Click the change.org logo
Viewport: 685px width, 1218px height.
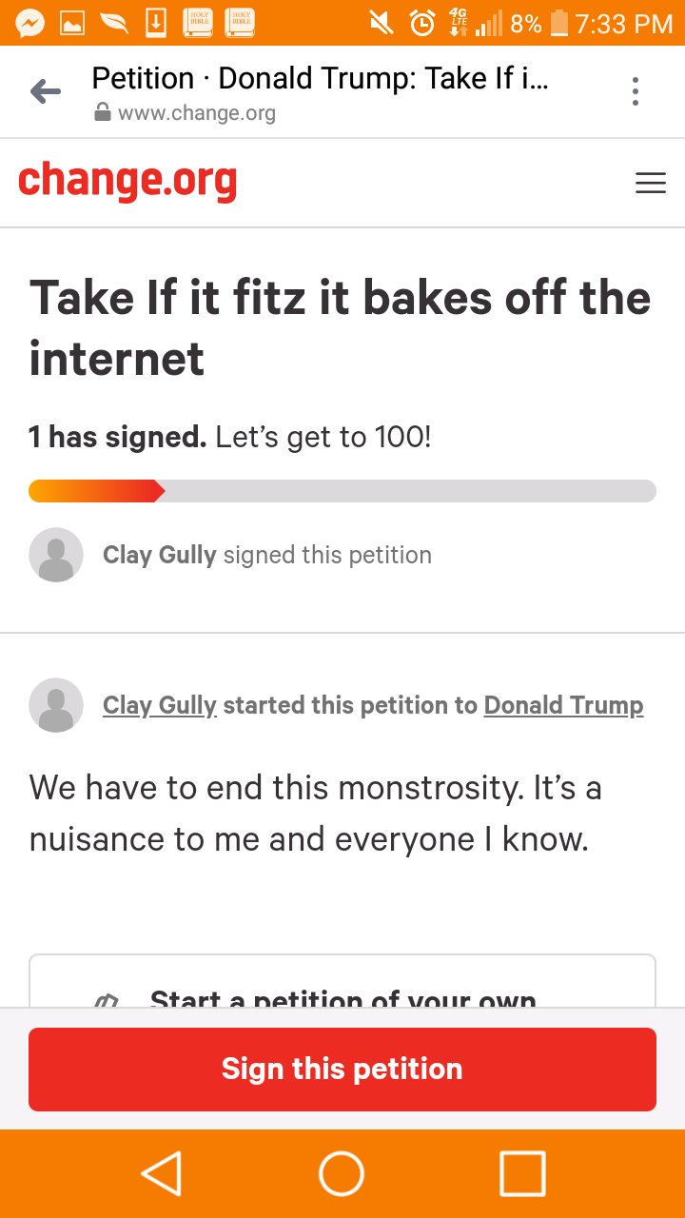[127, 181]
